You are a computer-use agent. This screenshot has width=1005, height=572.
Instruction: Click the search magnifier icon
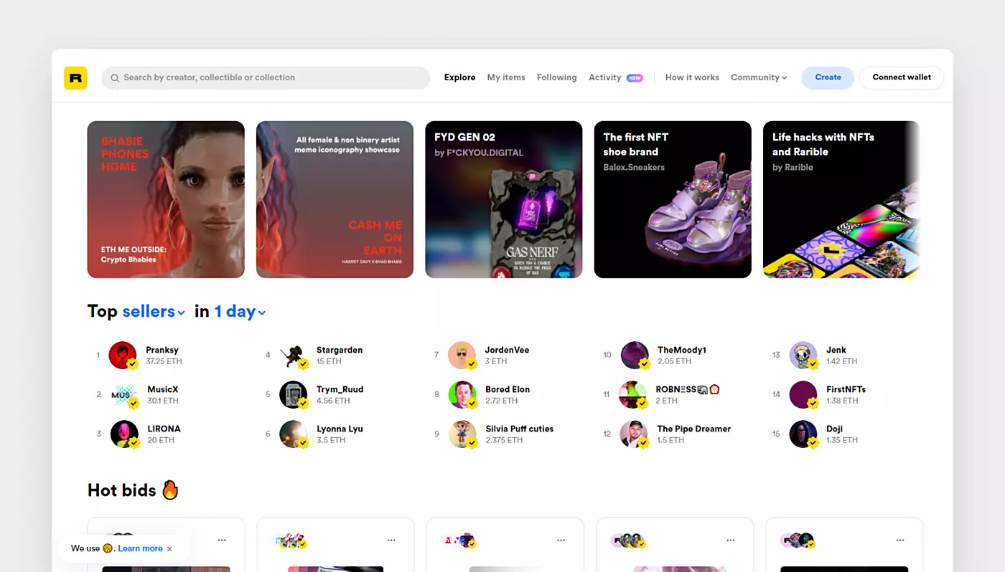(114, 77)
